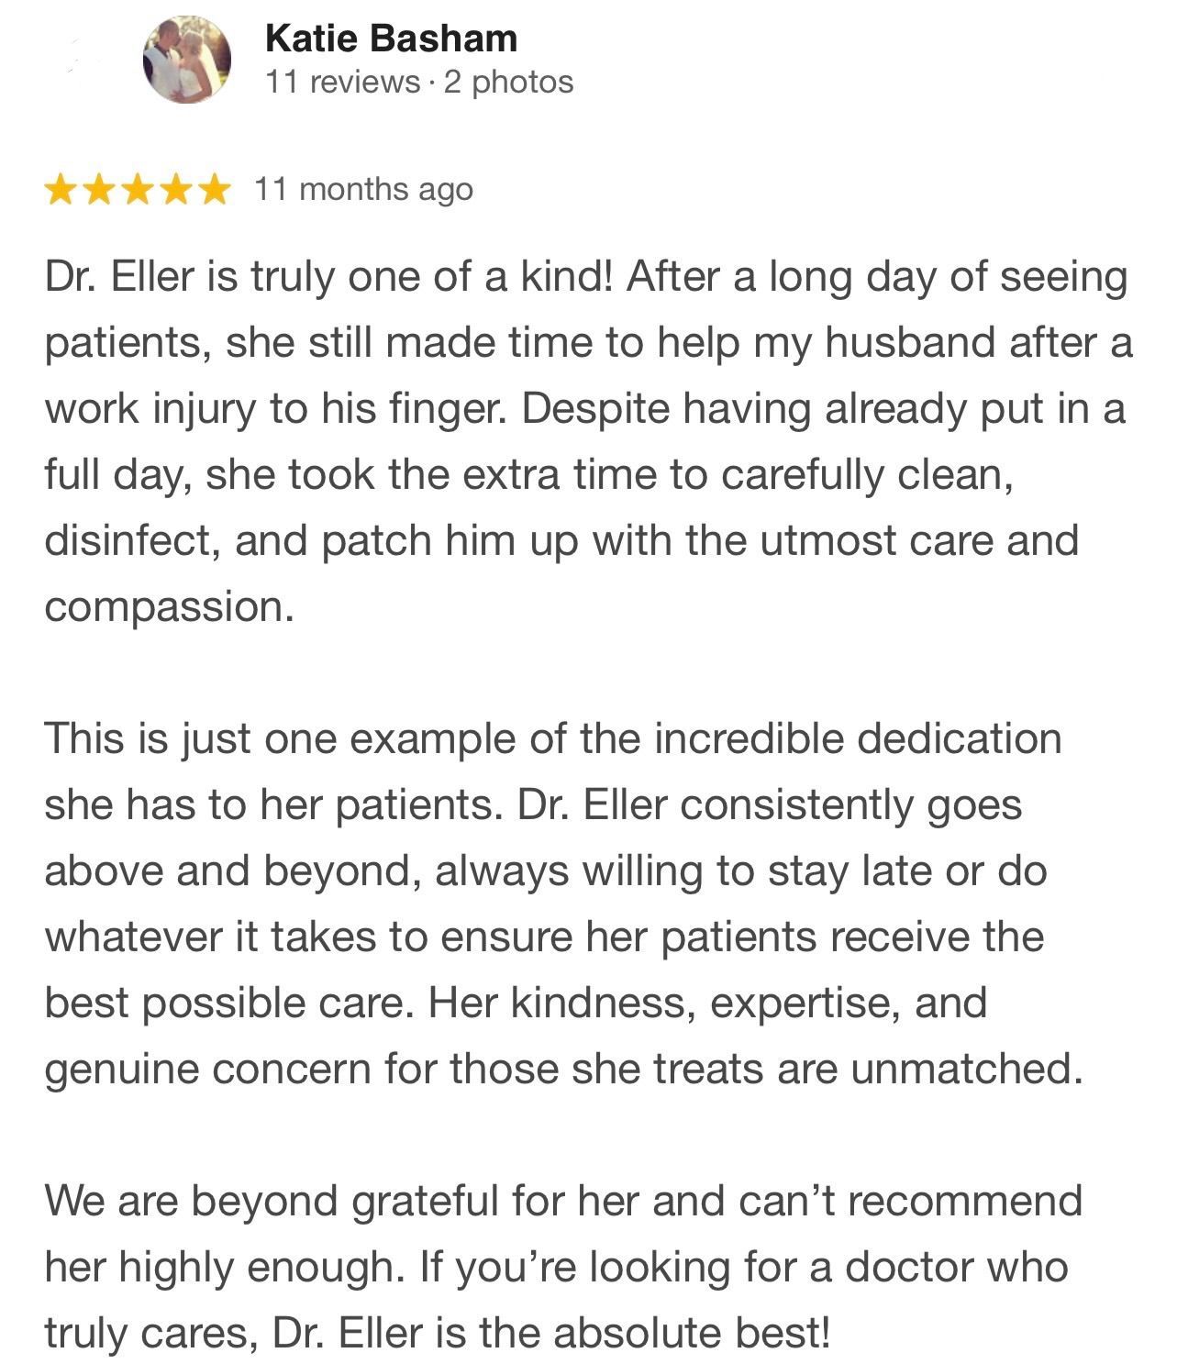Screen dimensions: 1177x1364
Task: Click the second rating star
Action: 99,190
